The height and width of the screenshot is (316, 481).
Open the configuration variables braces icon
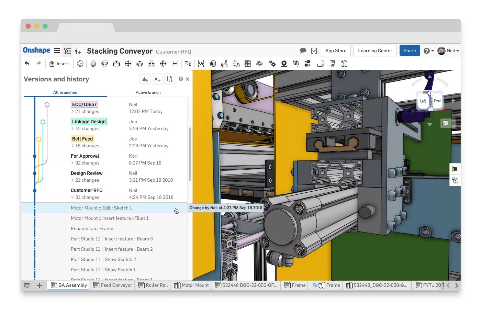[x=314, y=51]
